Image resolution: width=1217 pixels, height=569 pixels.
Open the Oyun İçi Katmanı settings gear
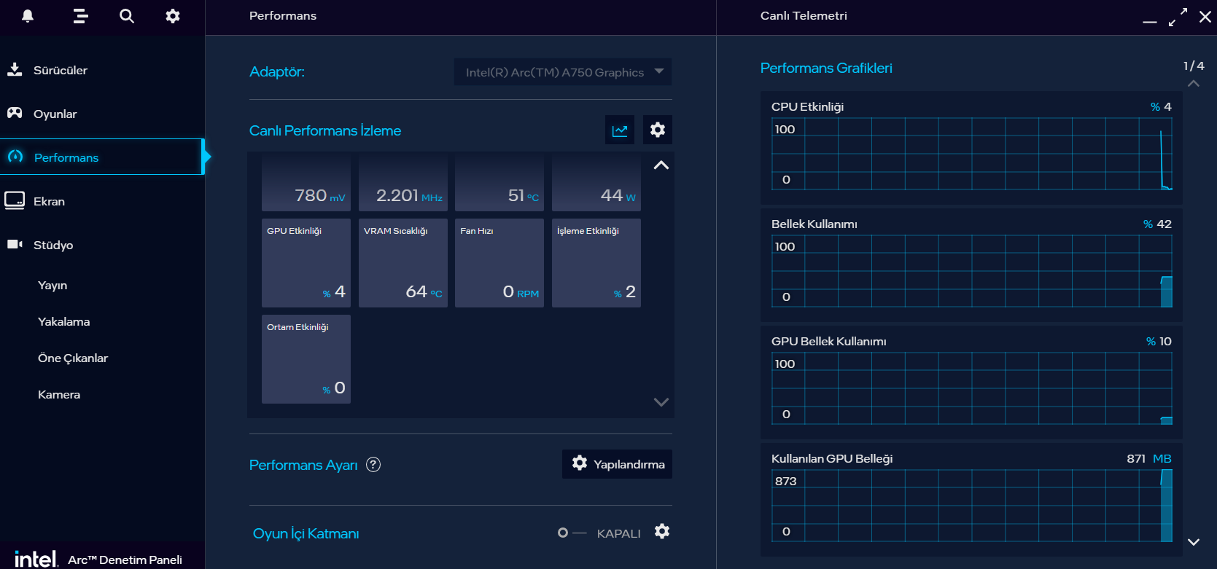[662, 531]
